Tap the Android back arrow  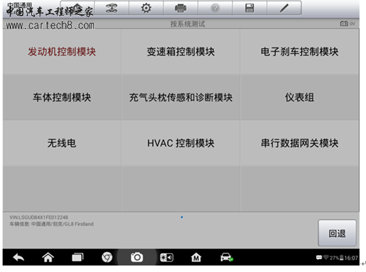click(19, 258)
